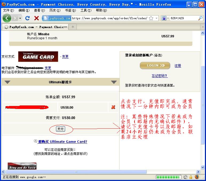This screenshot has width=206, height=181.
Task: Click the 账单金额: US$7.99 row
Action: point(60,97)
